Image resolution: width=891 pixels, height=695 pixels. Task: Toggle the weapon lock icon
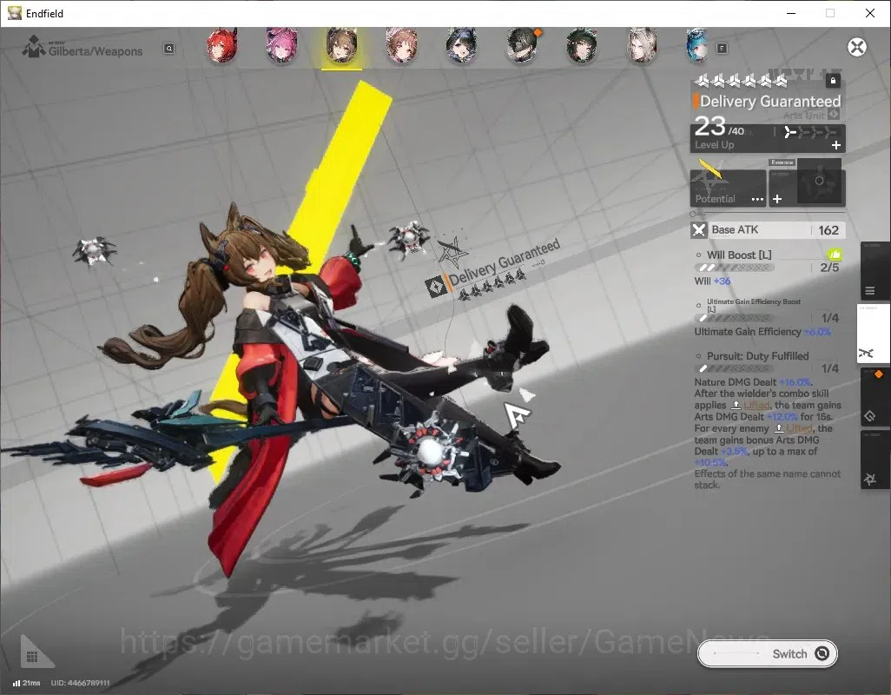click(833, 81)
